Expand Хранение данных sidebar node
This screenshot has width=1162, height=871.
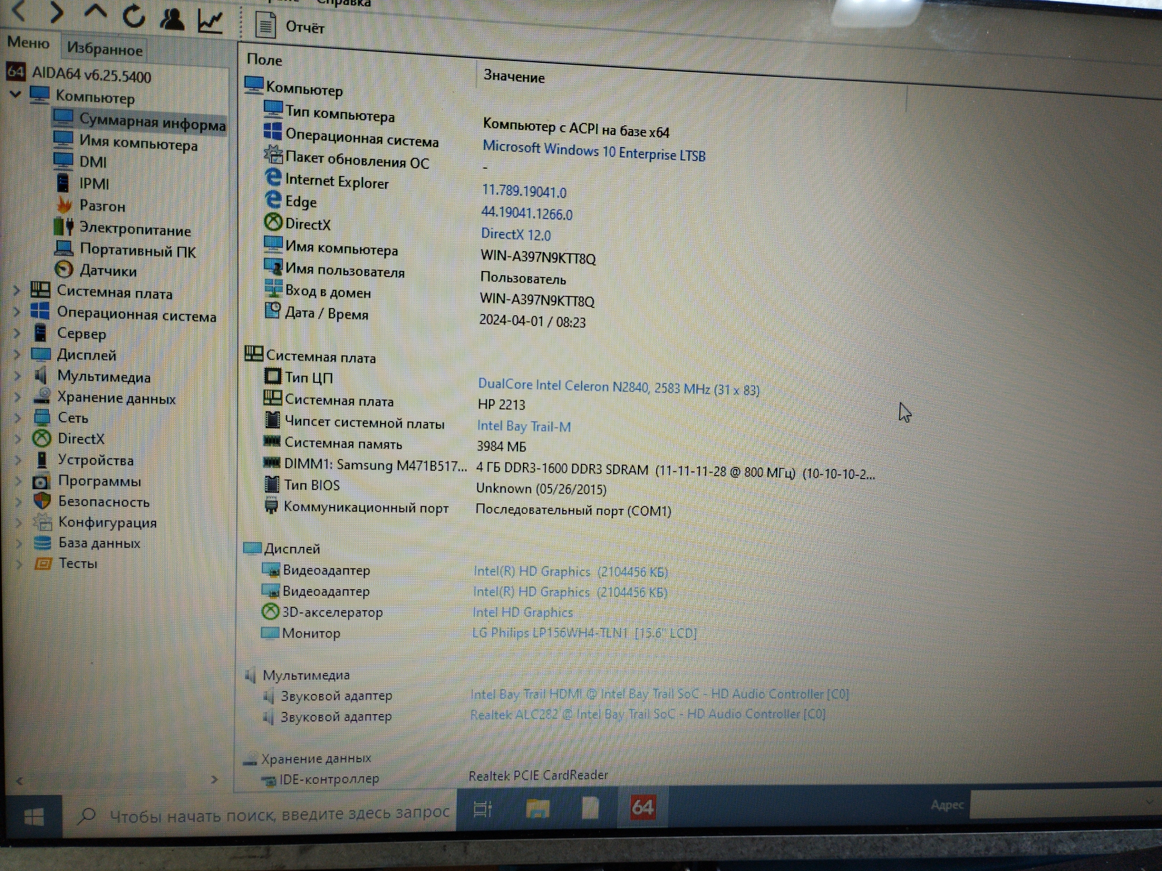coord(18,397)
